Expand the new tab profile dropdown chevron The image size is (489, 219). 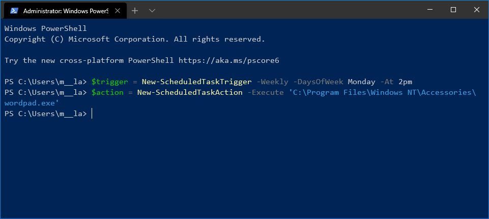[152, 11]
